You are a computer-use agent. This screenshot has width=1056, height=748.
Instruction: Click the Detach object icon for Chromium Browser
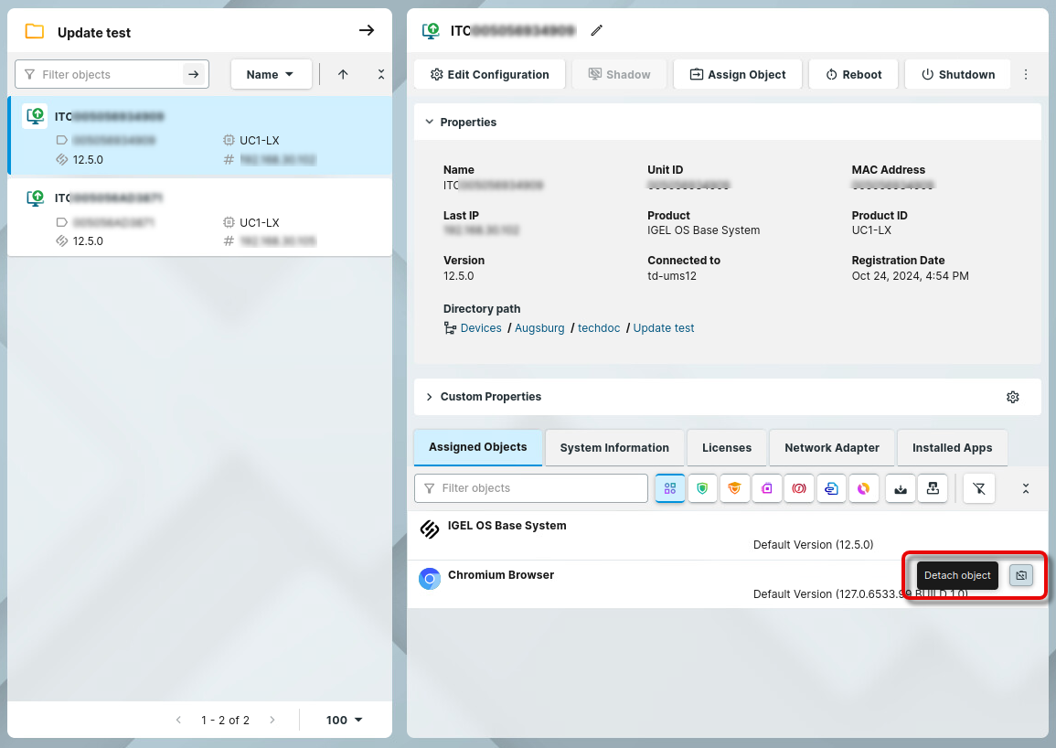click(x=1021, y=575)
